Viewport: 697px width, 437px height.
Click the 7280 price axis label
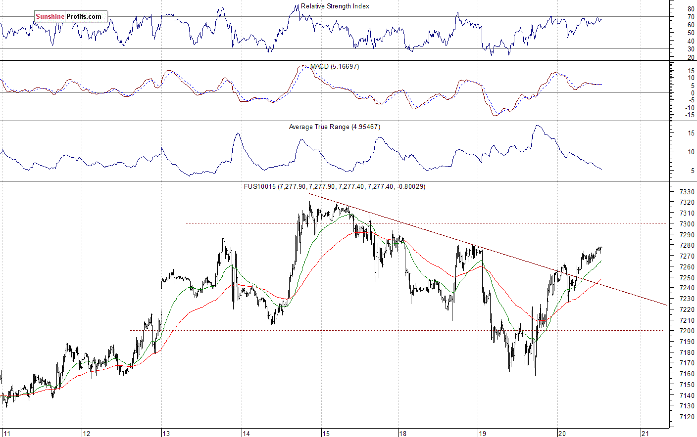click(687, 246)
